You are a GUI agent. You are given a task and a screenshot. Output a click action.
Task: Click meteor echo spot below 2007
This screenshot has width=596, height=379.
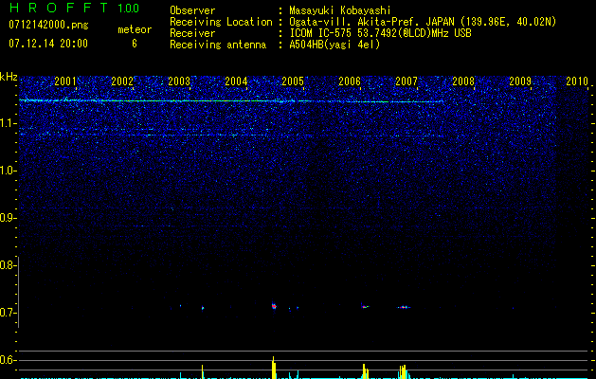[x=404, y=307]
